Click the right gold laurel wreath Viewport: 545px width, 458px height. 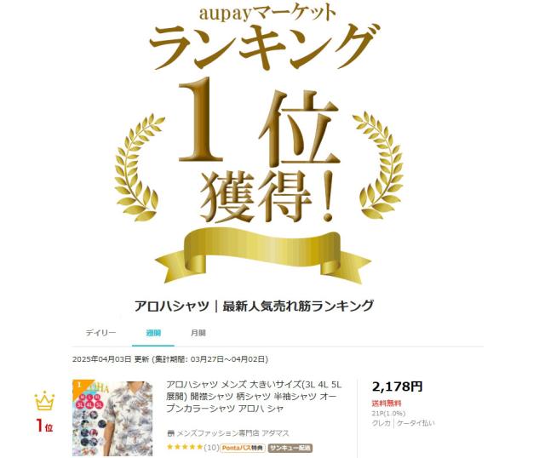coord(379,165)
